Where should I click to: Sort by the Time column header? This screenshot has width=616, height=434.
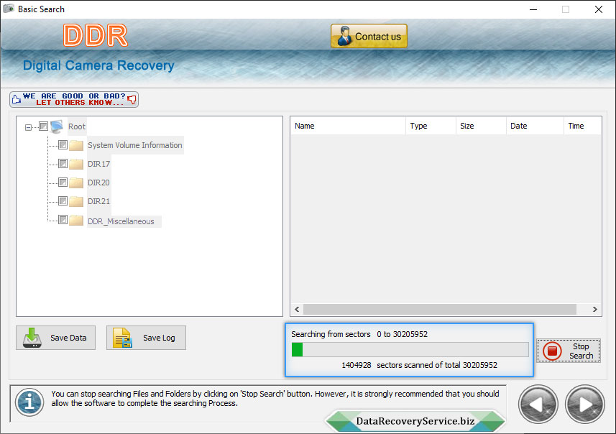point(582,126)
